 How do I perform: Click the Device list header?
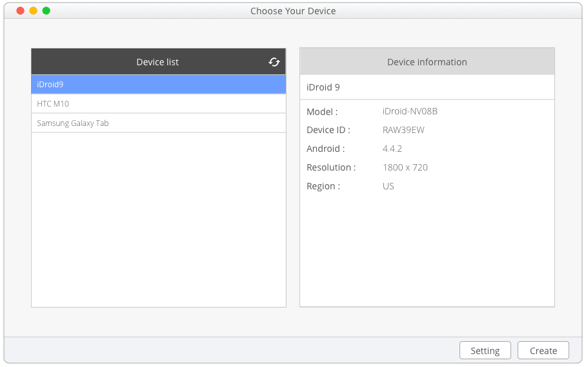[x=157, y=62]
